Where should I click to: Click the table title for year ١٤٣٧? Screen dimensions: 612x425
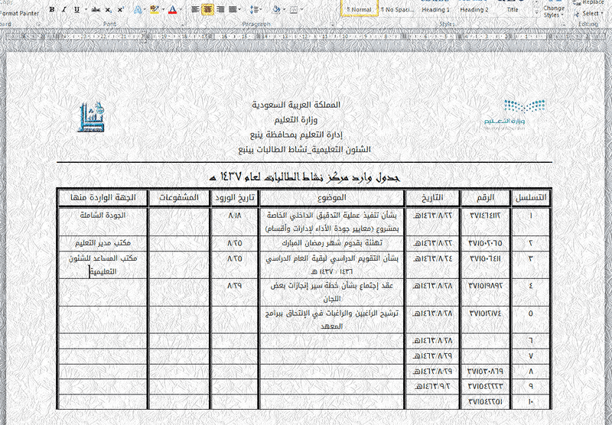(304, 177)
